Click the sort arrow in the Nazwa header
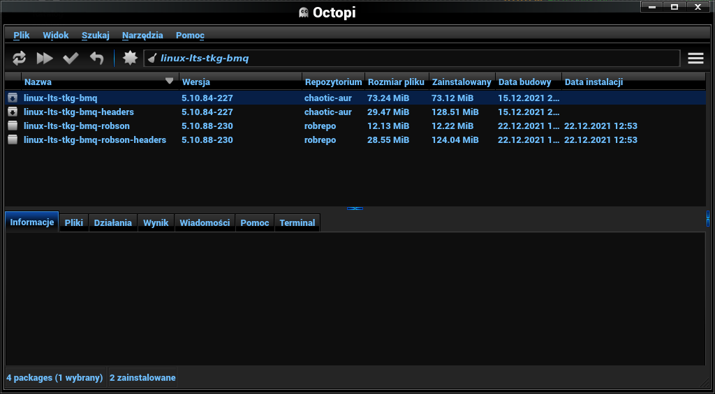The height and width of the screenshot is (394, 715). 169,81
